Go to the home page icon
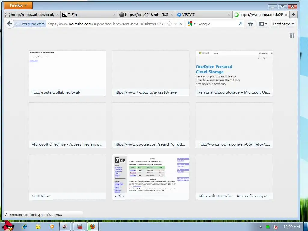The image size is (308, 231). click(x=251, y=24)
